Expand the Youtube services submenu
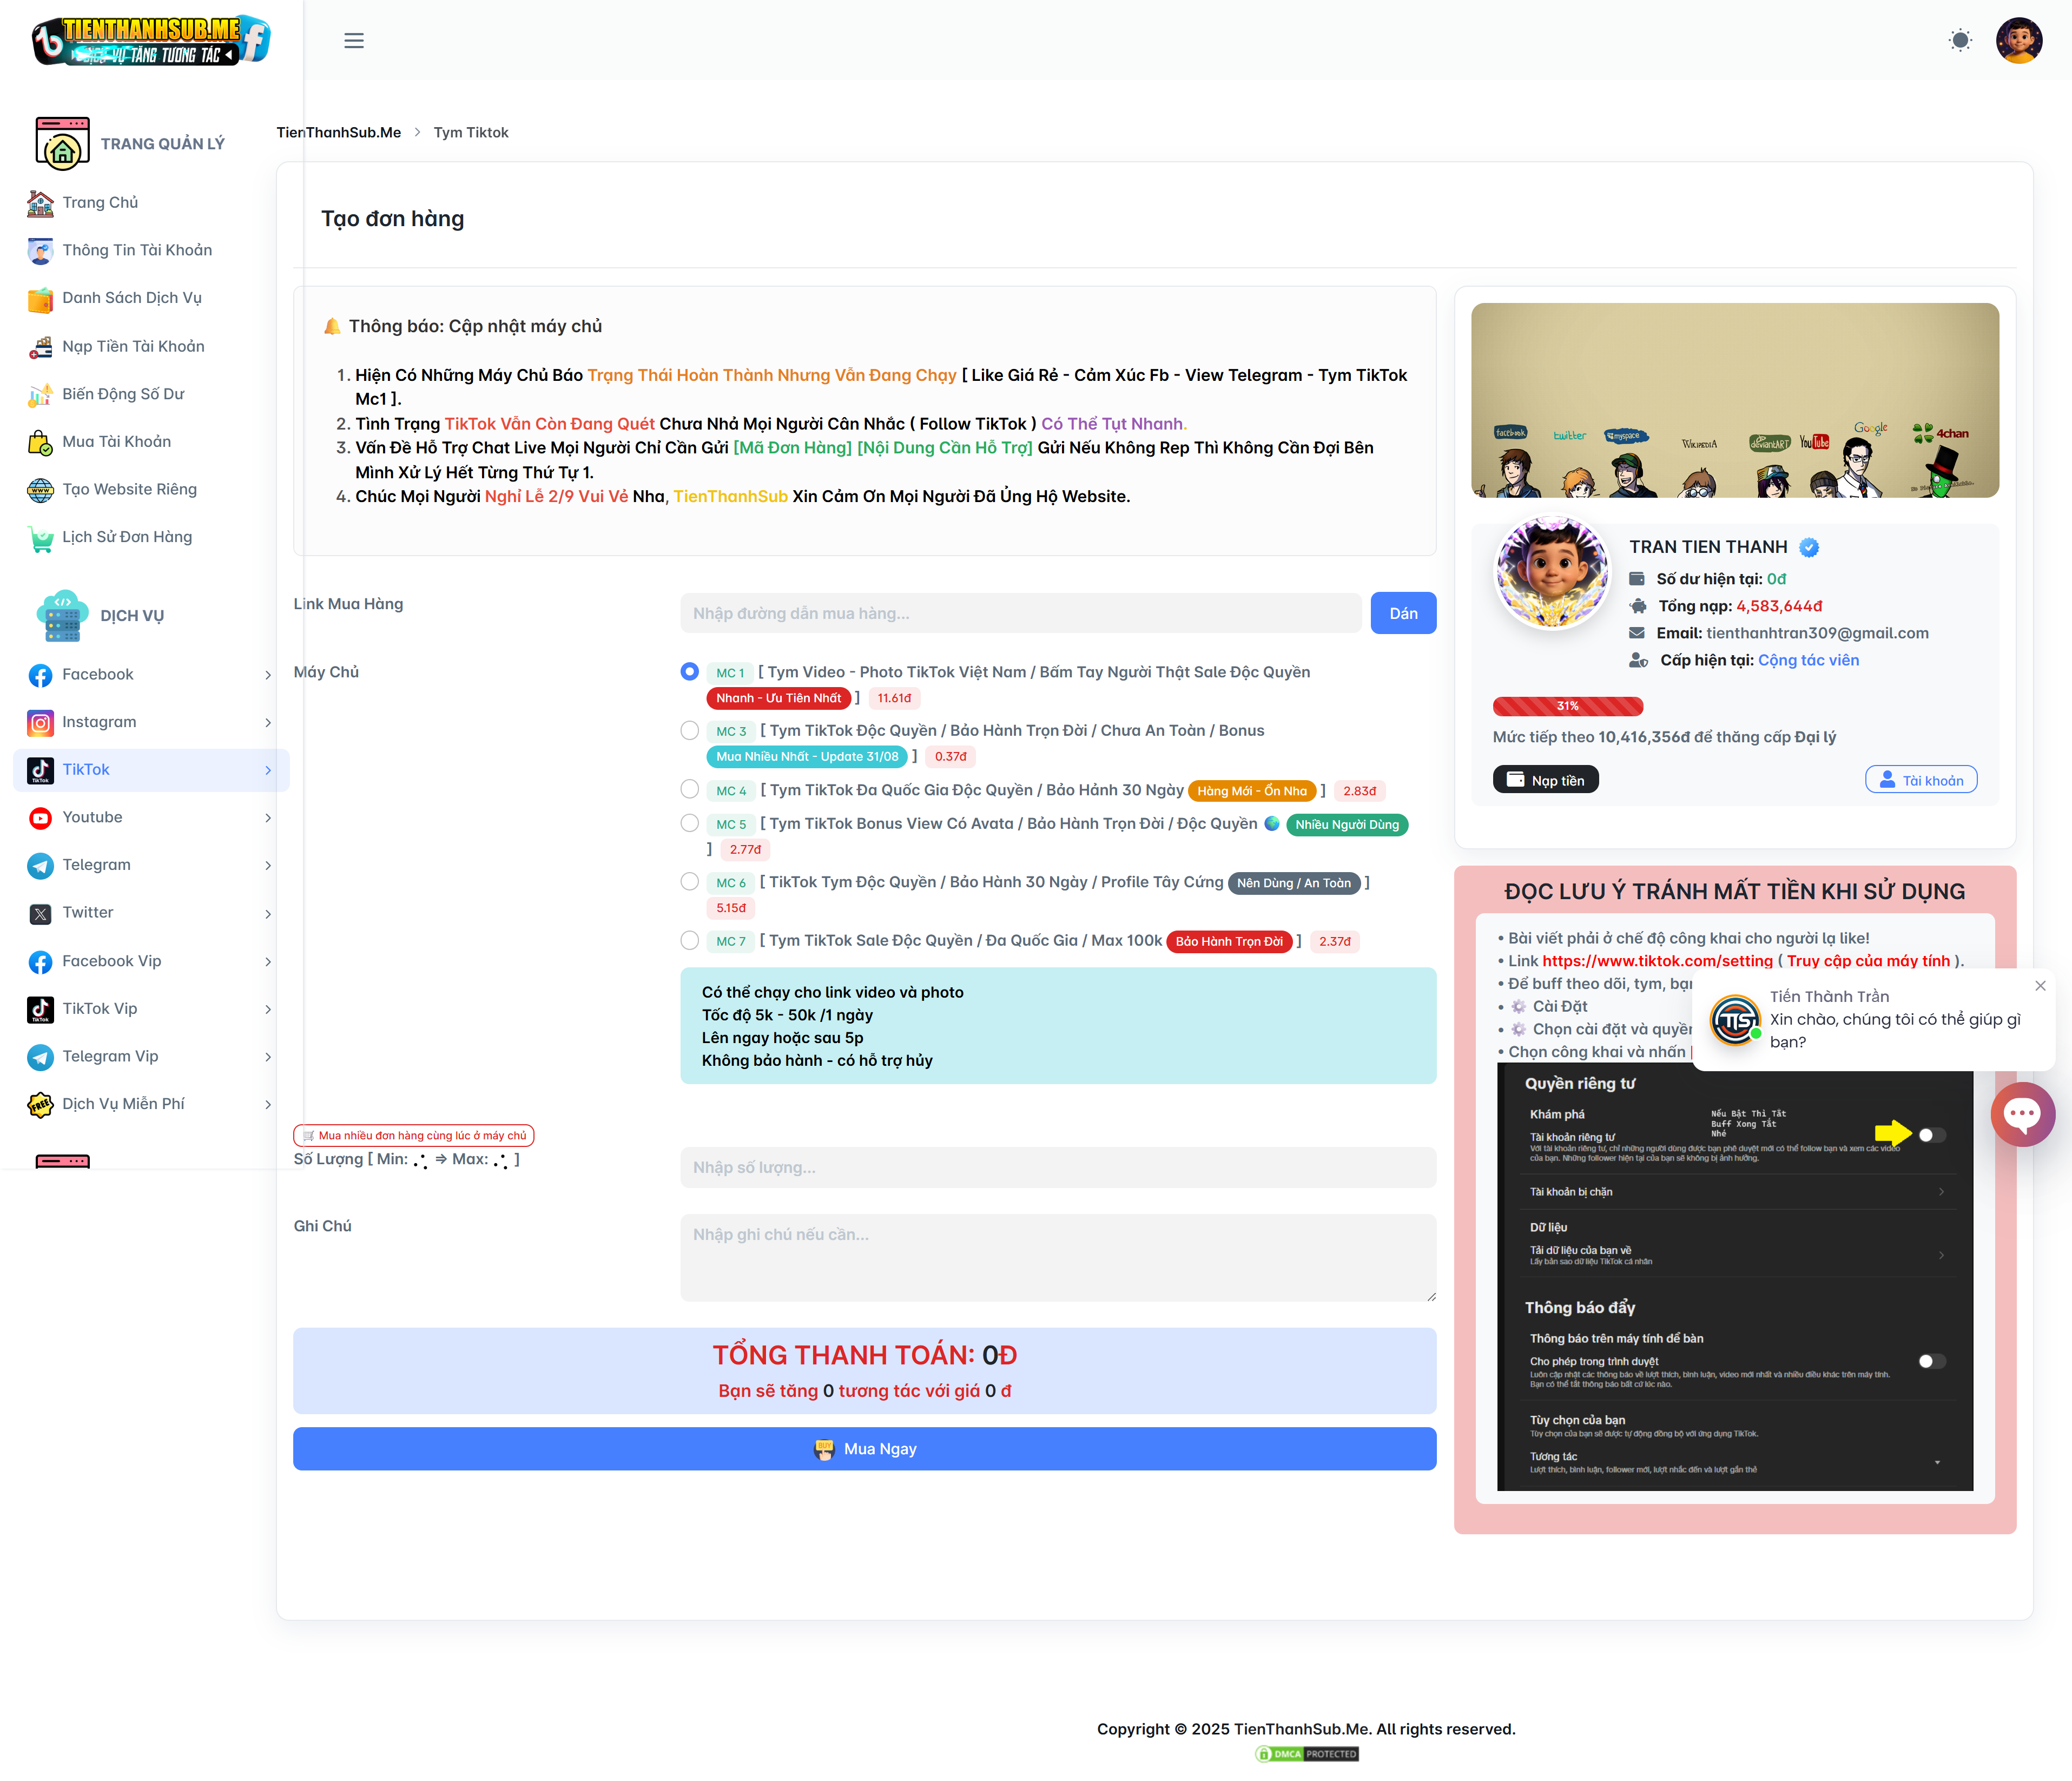Image resolution: width=2072 pixels, height=1781 pixels. click(267, 818)
